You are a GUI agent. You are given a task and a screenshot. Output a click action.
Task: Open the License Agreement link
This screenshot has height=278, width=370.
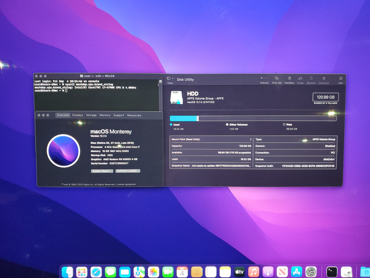pos(126,184)
